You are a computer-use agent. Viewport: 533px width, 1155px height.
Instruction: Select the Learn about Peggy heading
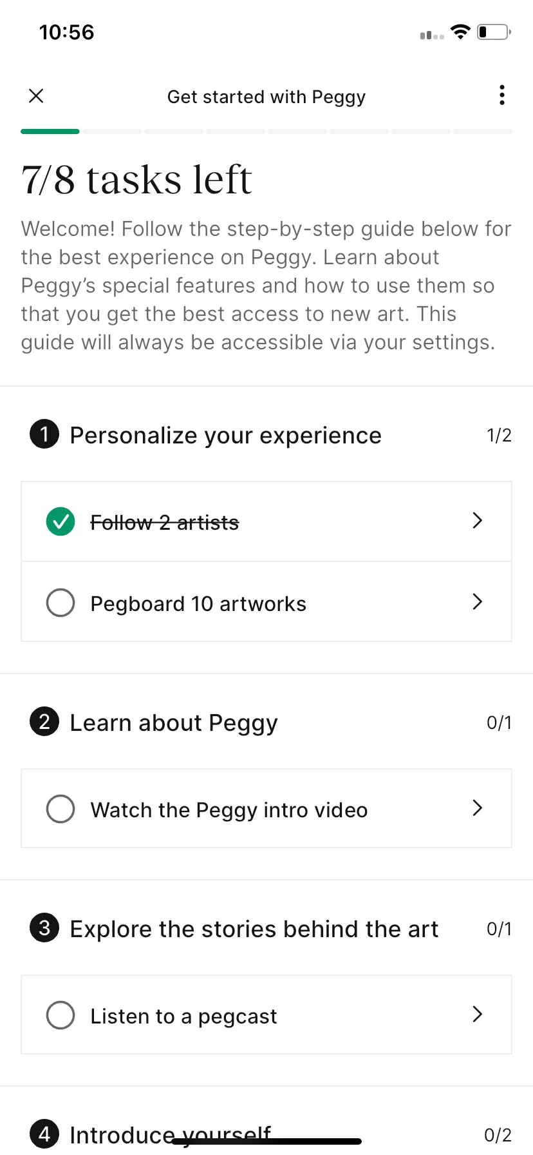174,723
